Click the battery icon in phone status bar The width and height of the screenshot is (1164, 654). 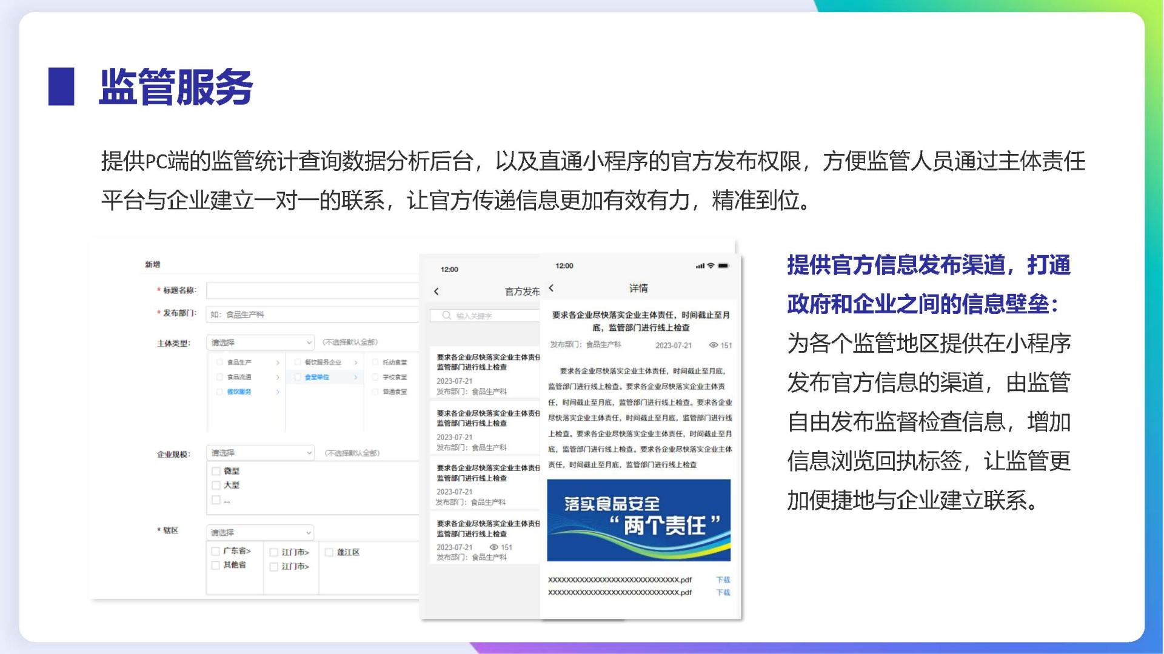pyautogui.click(x=723, y=265)
